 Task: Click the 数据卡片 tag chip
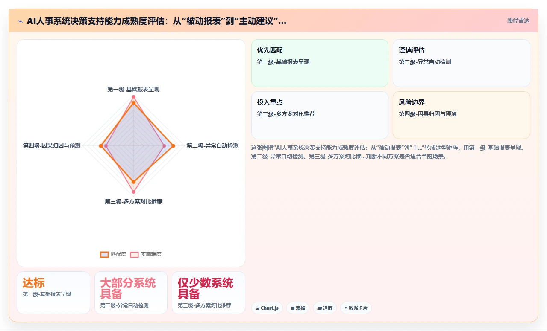[356, 308]
